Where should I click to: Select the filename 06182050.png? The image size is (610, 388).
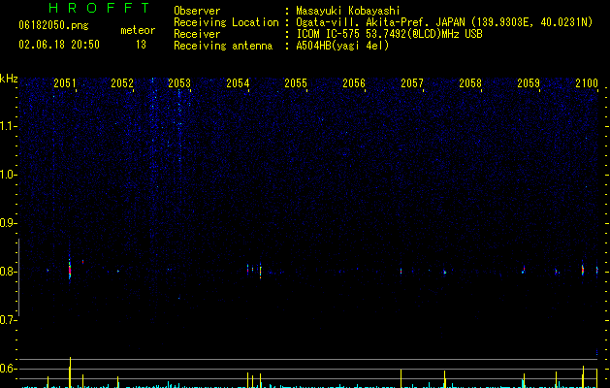[53, 25]
